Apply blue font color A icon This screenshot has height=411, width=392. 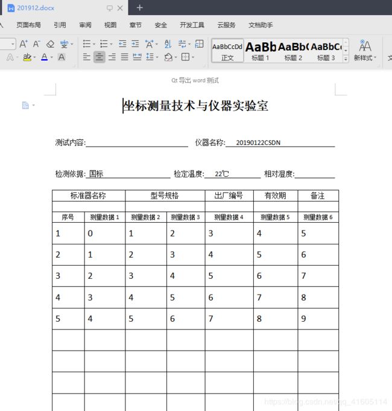point(44,57)
